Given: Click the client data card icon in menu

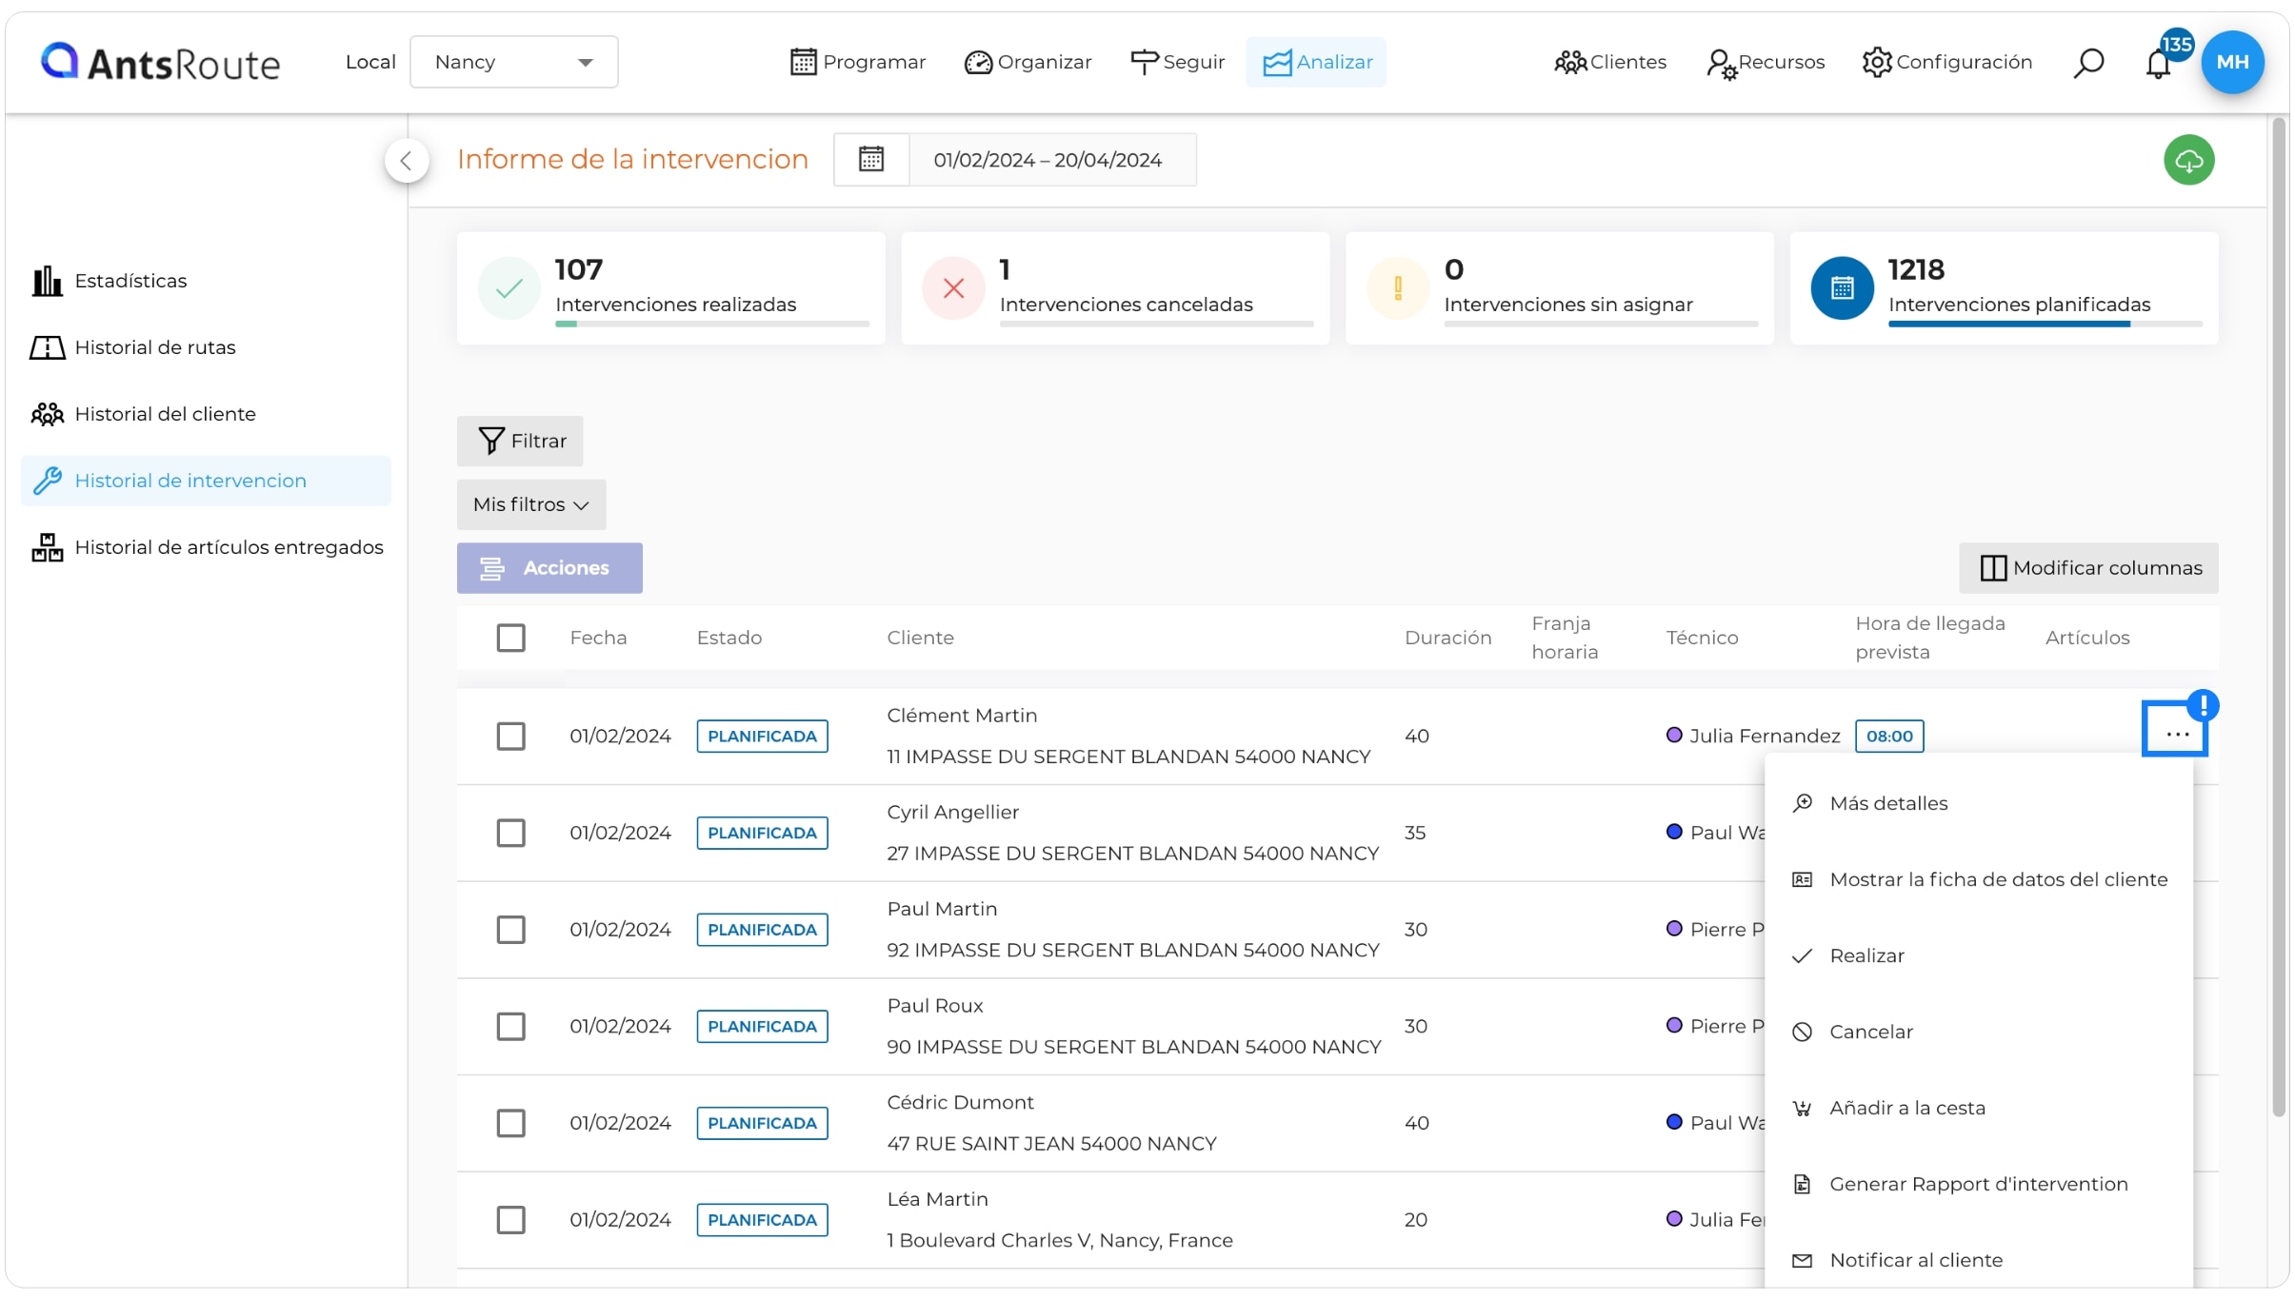Looking at the screenshot, I should point(1802,879).
